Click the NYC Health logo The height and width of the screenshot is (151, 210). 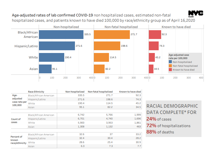point(195,14)
